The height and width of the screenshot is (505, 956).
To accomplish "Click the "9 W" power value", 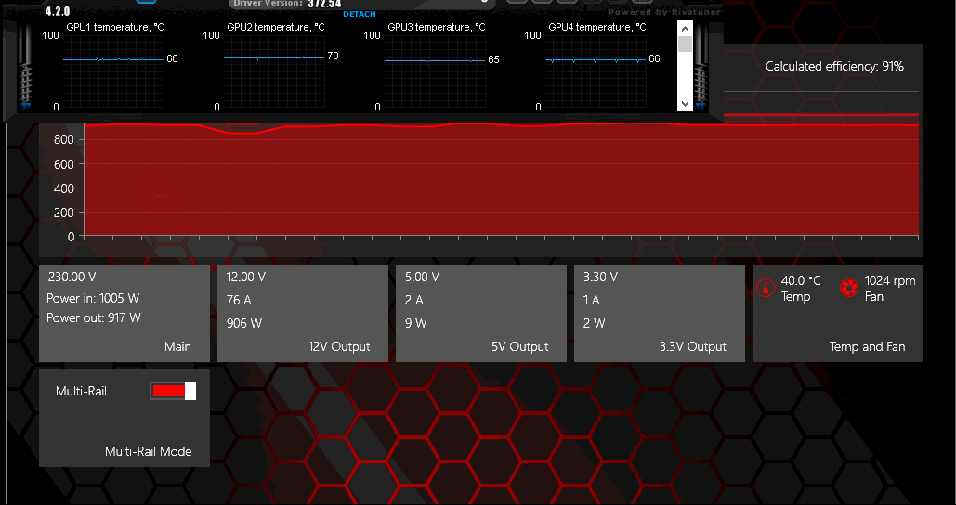I will pos(416,323).
